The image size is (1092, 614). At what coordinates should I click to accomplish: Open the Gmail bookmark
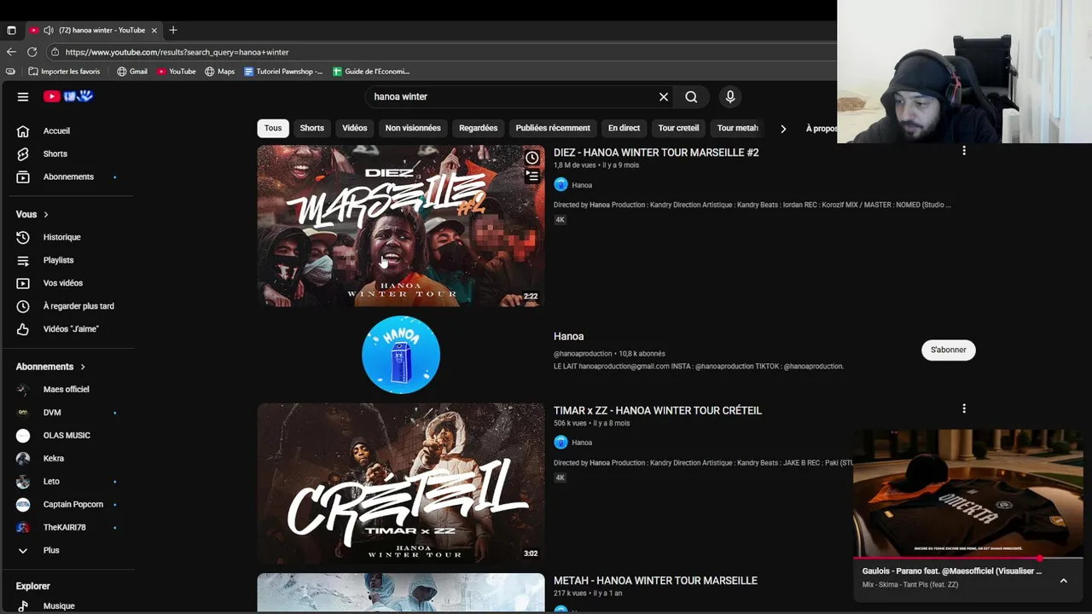point(132,72)
